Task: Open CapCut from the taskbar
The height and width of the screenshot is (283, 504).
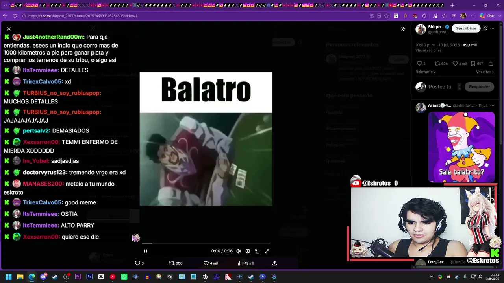Action: click(101, 277)
